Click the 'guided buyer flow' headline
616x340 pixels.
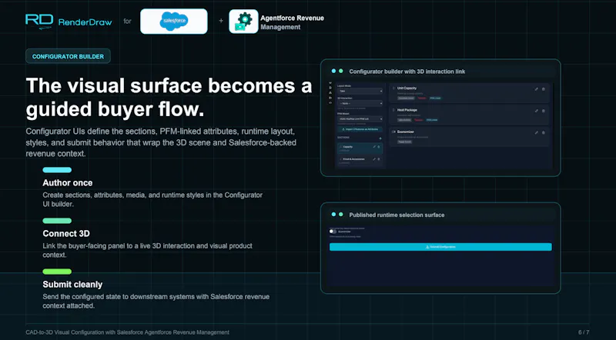pos(115,109)
